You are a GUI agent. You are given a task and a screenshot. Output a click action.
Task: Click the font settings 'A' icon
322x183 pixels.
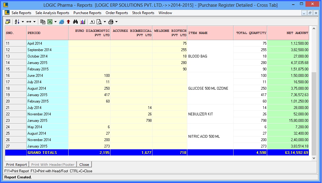pos(92,21)
